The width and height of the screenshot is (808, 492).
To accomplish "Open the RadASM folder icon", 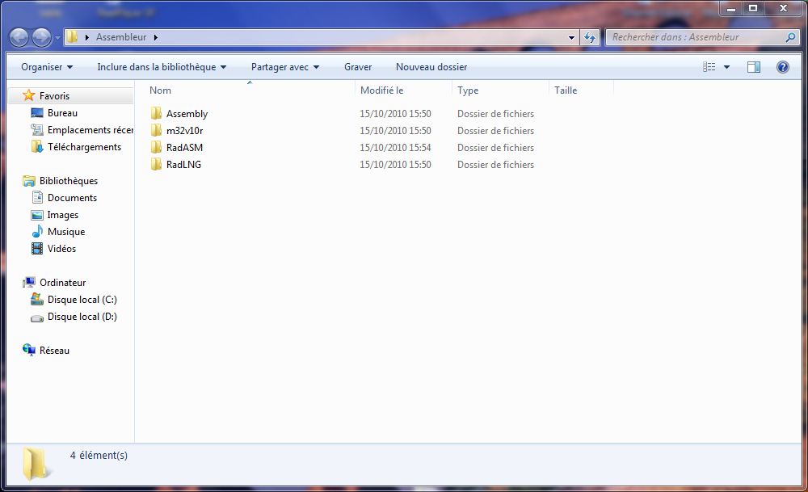I will [157, 148].
